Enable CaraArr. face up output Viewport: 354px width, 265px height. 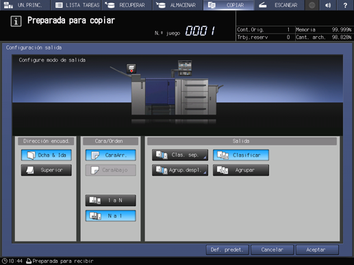click(111, 155)
